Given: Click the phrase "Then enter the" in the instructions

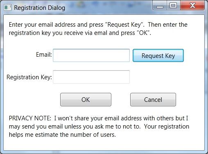Looking at the screenshot, I should pos(167,25).
